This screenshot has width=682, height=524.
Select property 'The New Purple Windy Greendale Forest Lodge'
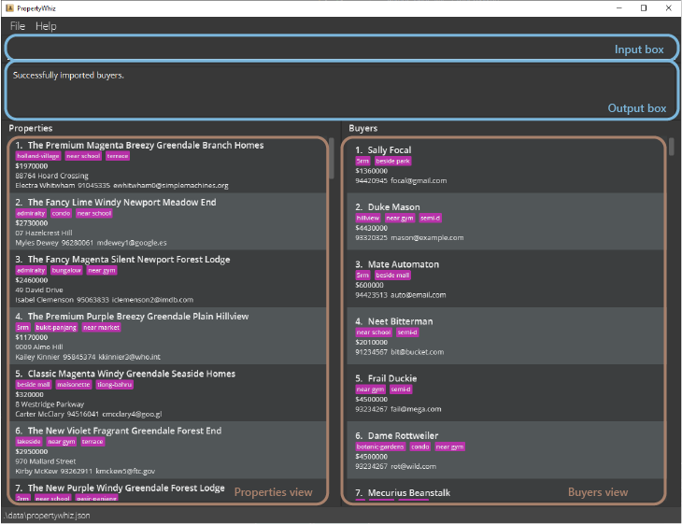[167, 491]
